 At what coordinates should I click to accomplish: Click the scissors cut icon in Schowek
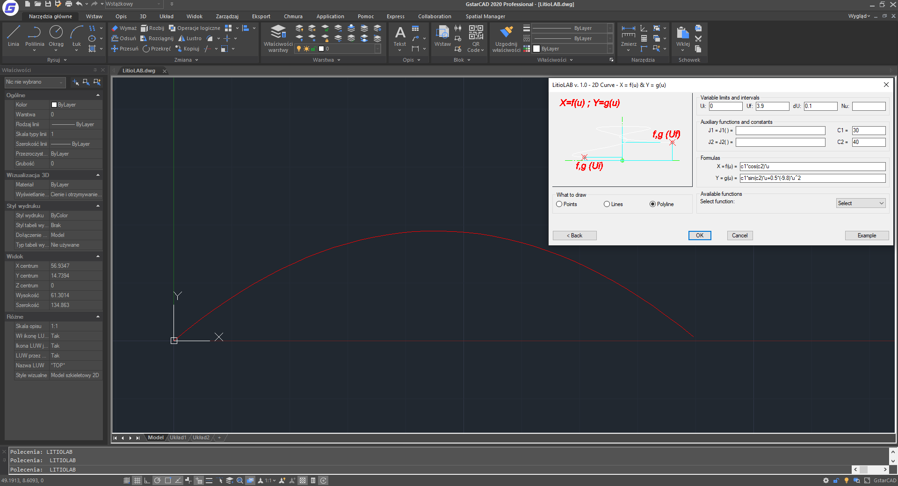pyautogui.click(x=698, y=39)
